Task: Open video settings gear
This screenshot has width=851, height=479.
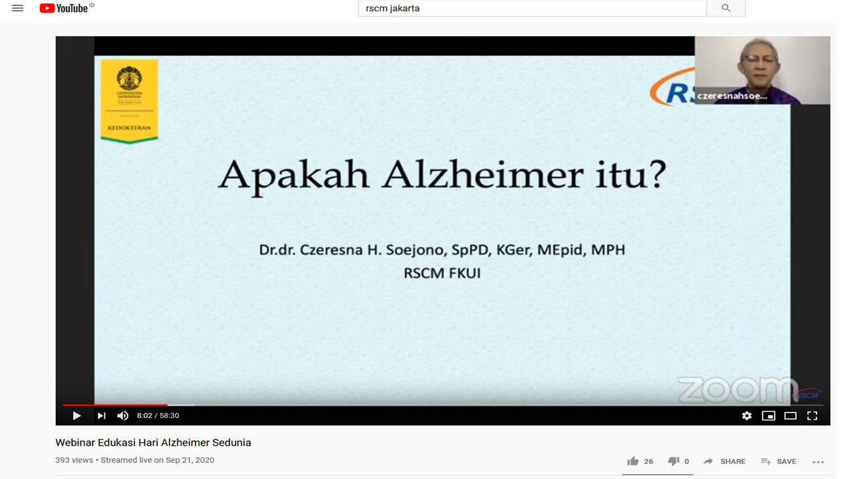Action: [747, 416]
